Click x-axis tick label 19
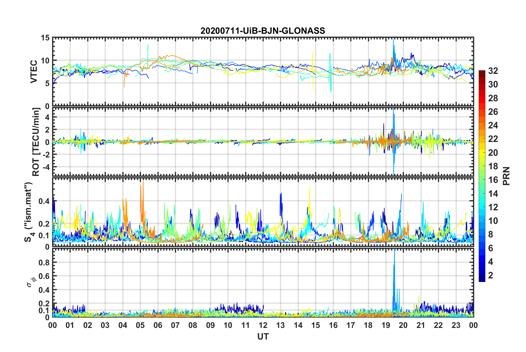The image size is (526, 352). tap(386, 325)
